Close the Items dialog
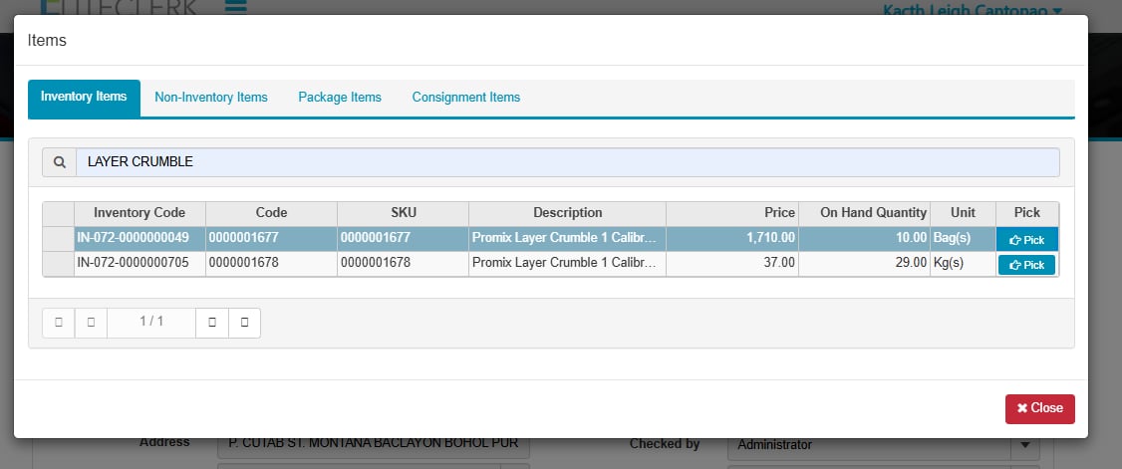Screen dimensions: 1122x469 coord(1039,408)
